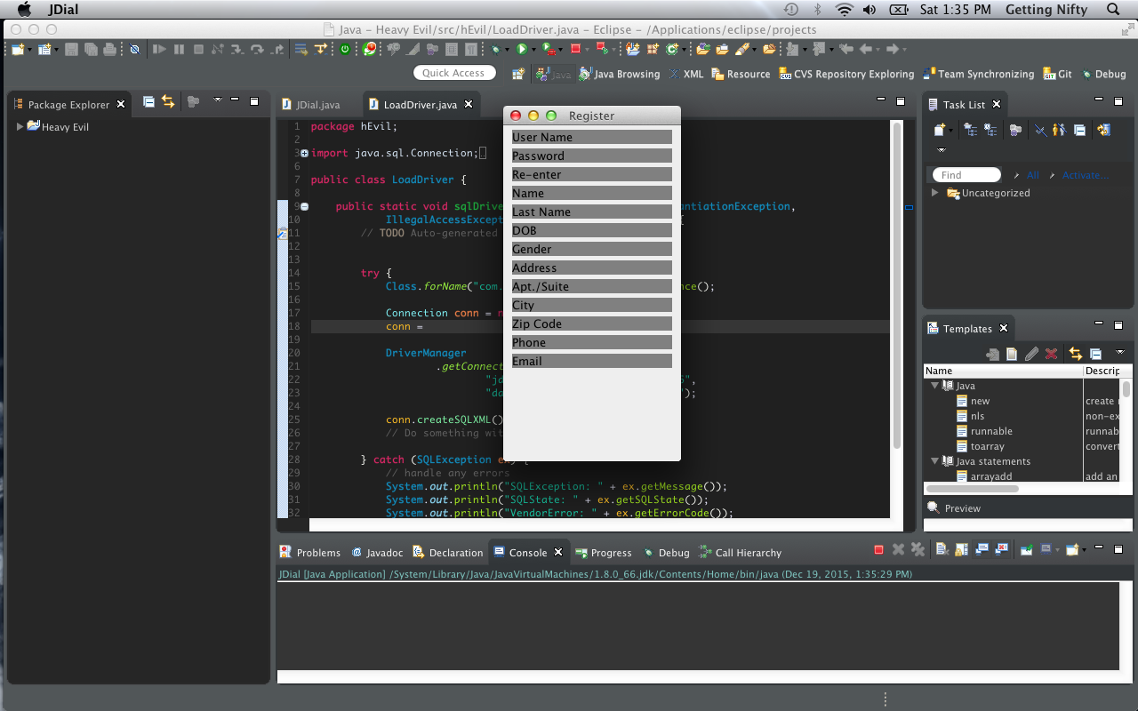Open the Git perspective

(1057, 74)
